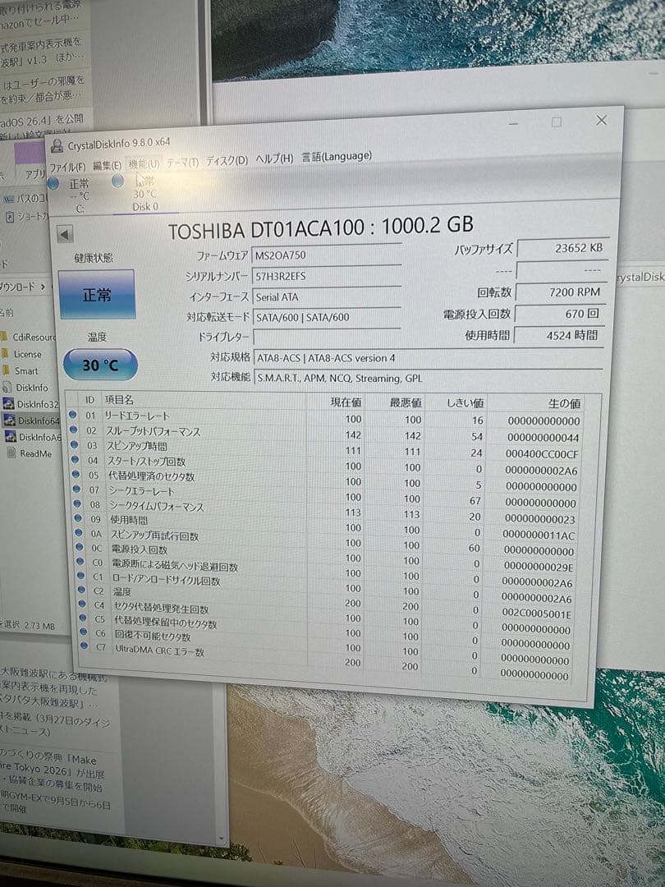The height and width of the screenshot is (887, 665).
Task: Click the S.M.A.R.T., APM, NCQ features field
Action: [x=428, y=378]
